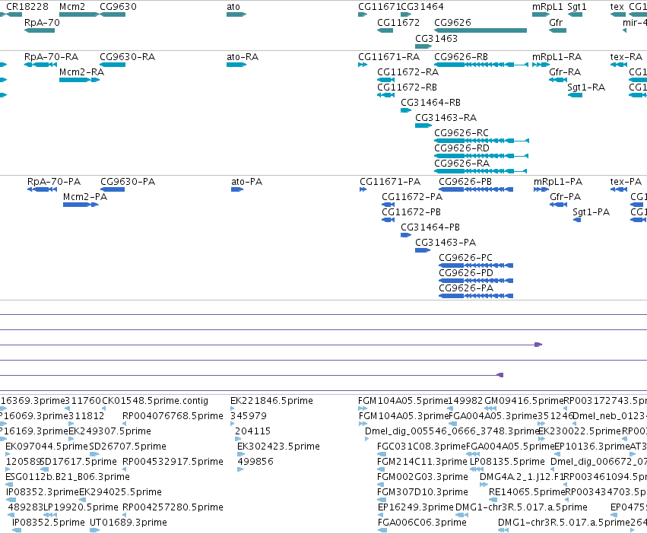Click the tex-RA transcript
The width and height of the screenshot is (647, 534).
(x=619, y=65)
